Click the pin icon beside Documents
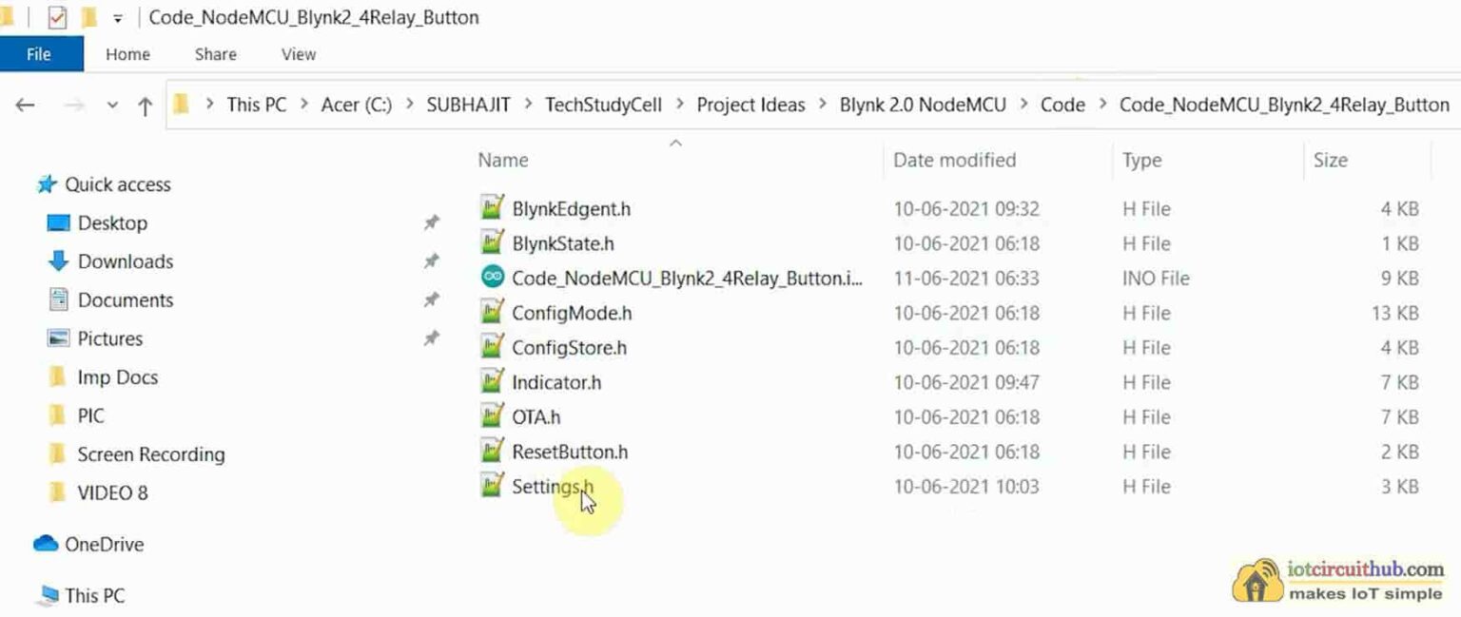The width and height of the screenshot is (1461, 617). coord(431,299)
